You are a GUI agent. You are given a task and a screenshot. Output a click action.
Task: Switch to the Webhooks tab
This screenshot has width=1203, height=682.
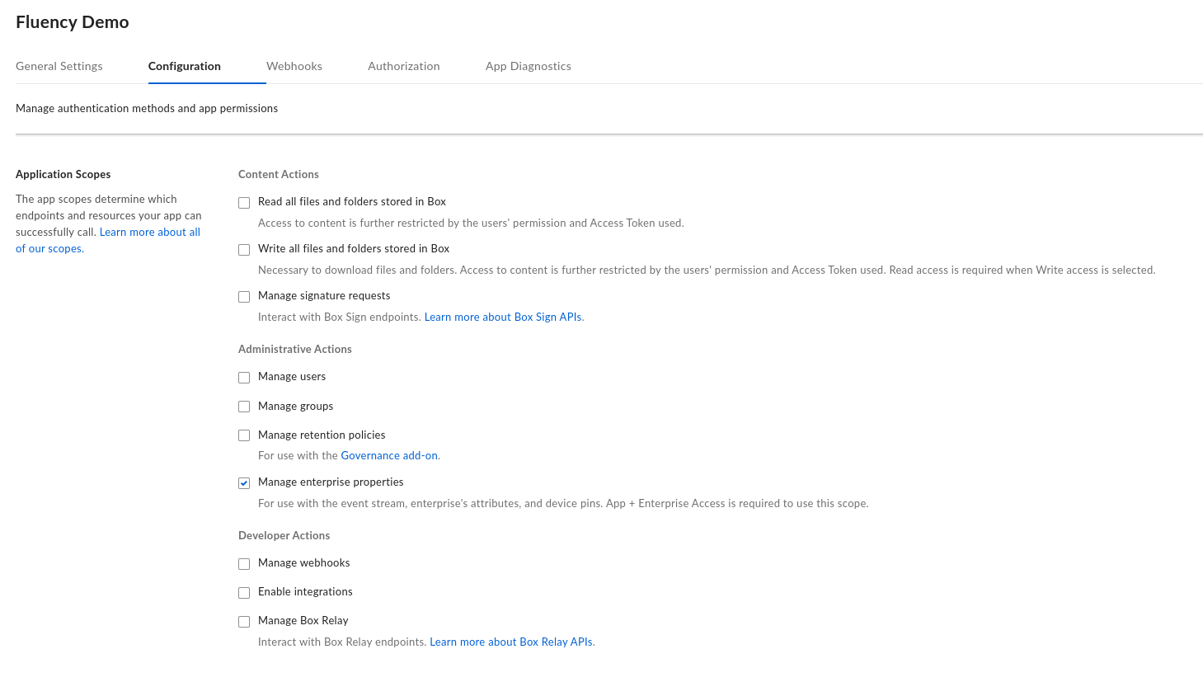294,66
